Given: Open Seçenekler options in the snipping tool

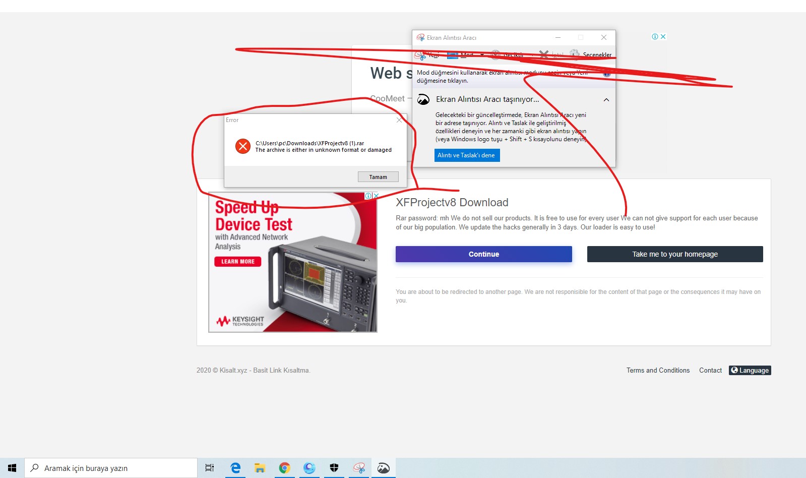Looking at the screenshot, I should pos(590,54).
